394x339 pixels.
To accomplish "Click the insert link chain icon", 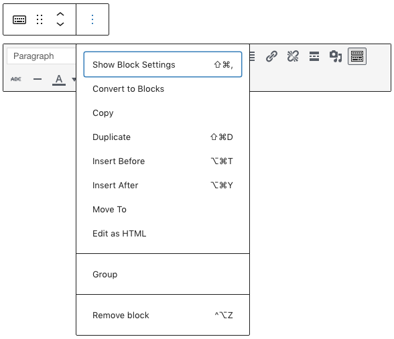I will (x=271, y=56).
